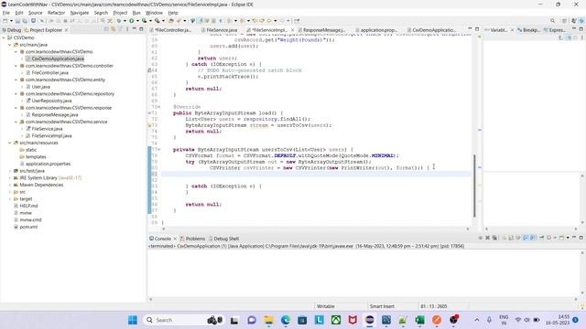Image resolution: width=586 pixels, height=329 pixels.
Task: Click the Open Perspective icon
Action: [x=564, y=21]
